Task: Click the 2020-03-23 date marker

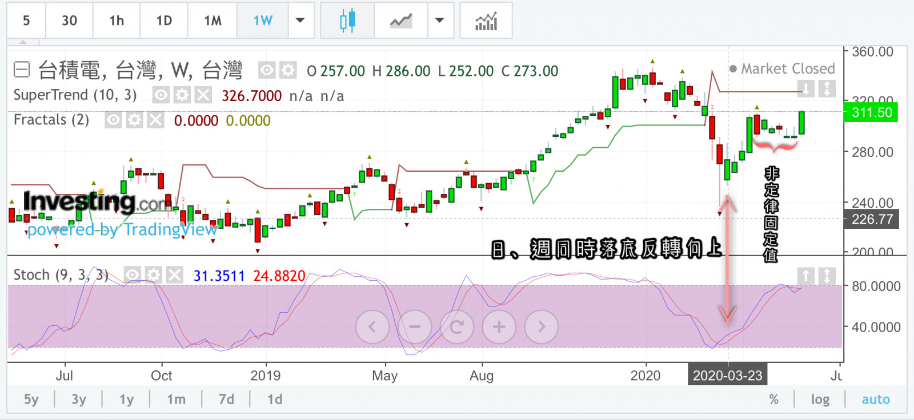Action: (727, 375)
